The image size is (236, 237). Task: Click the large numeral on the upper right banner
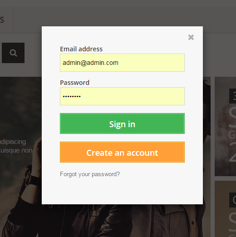[233, 152]
